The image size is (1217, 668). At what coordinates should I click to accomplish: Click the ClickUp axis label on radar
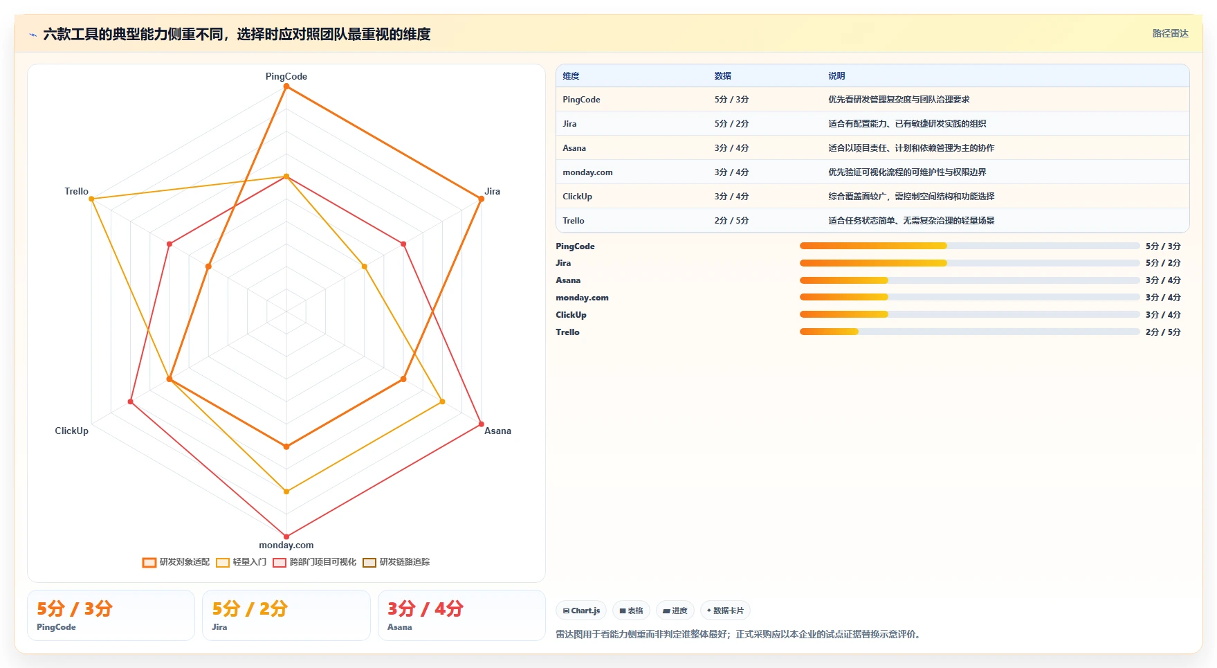pos(71,431)
